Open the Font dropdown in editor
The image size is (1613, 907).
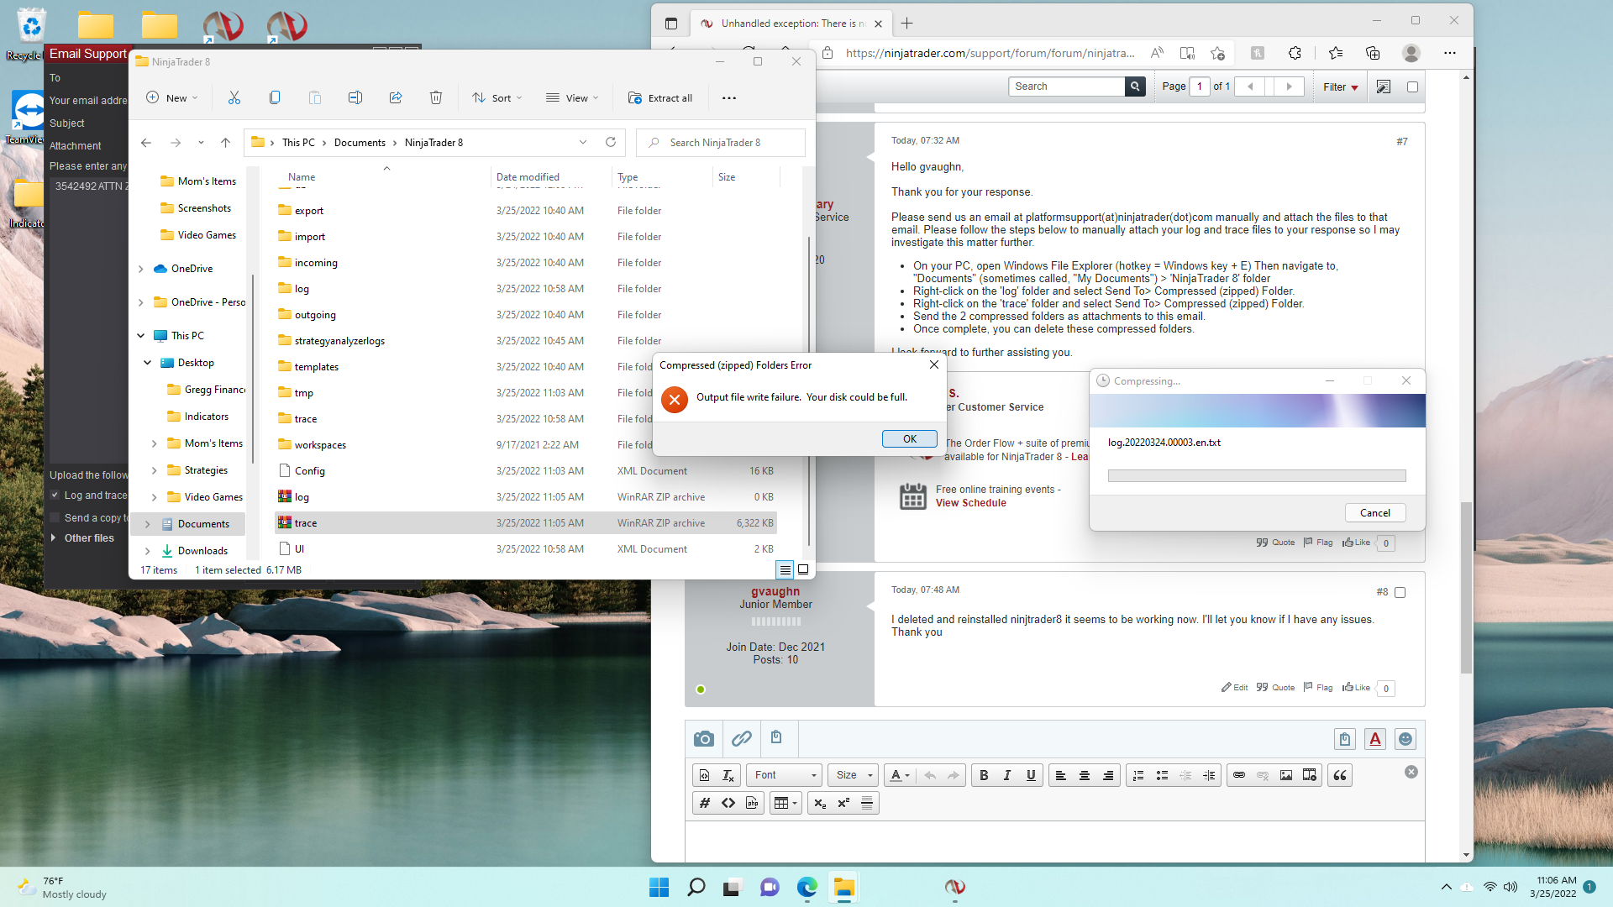point(785,775)
